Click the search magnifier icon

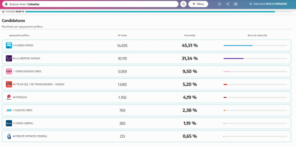tap(183, 4)
